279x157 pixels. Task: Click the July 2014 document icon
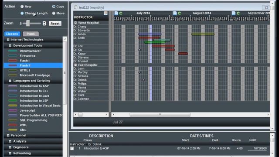coord(116,13)
